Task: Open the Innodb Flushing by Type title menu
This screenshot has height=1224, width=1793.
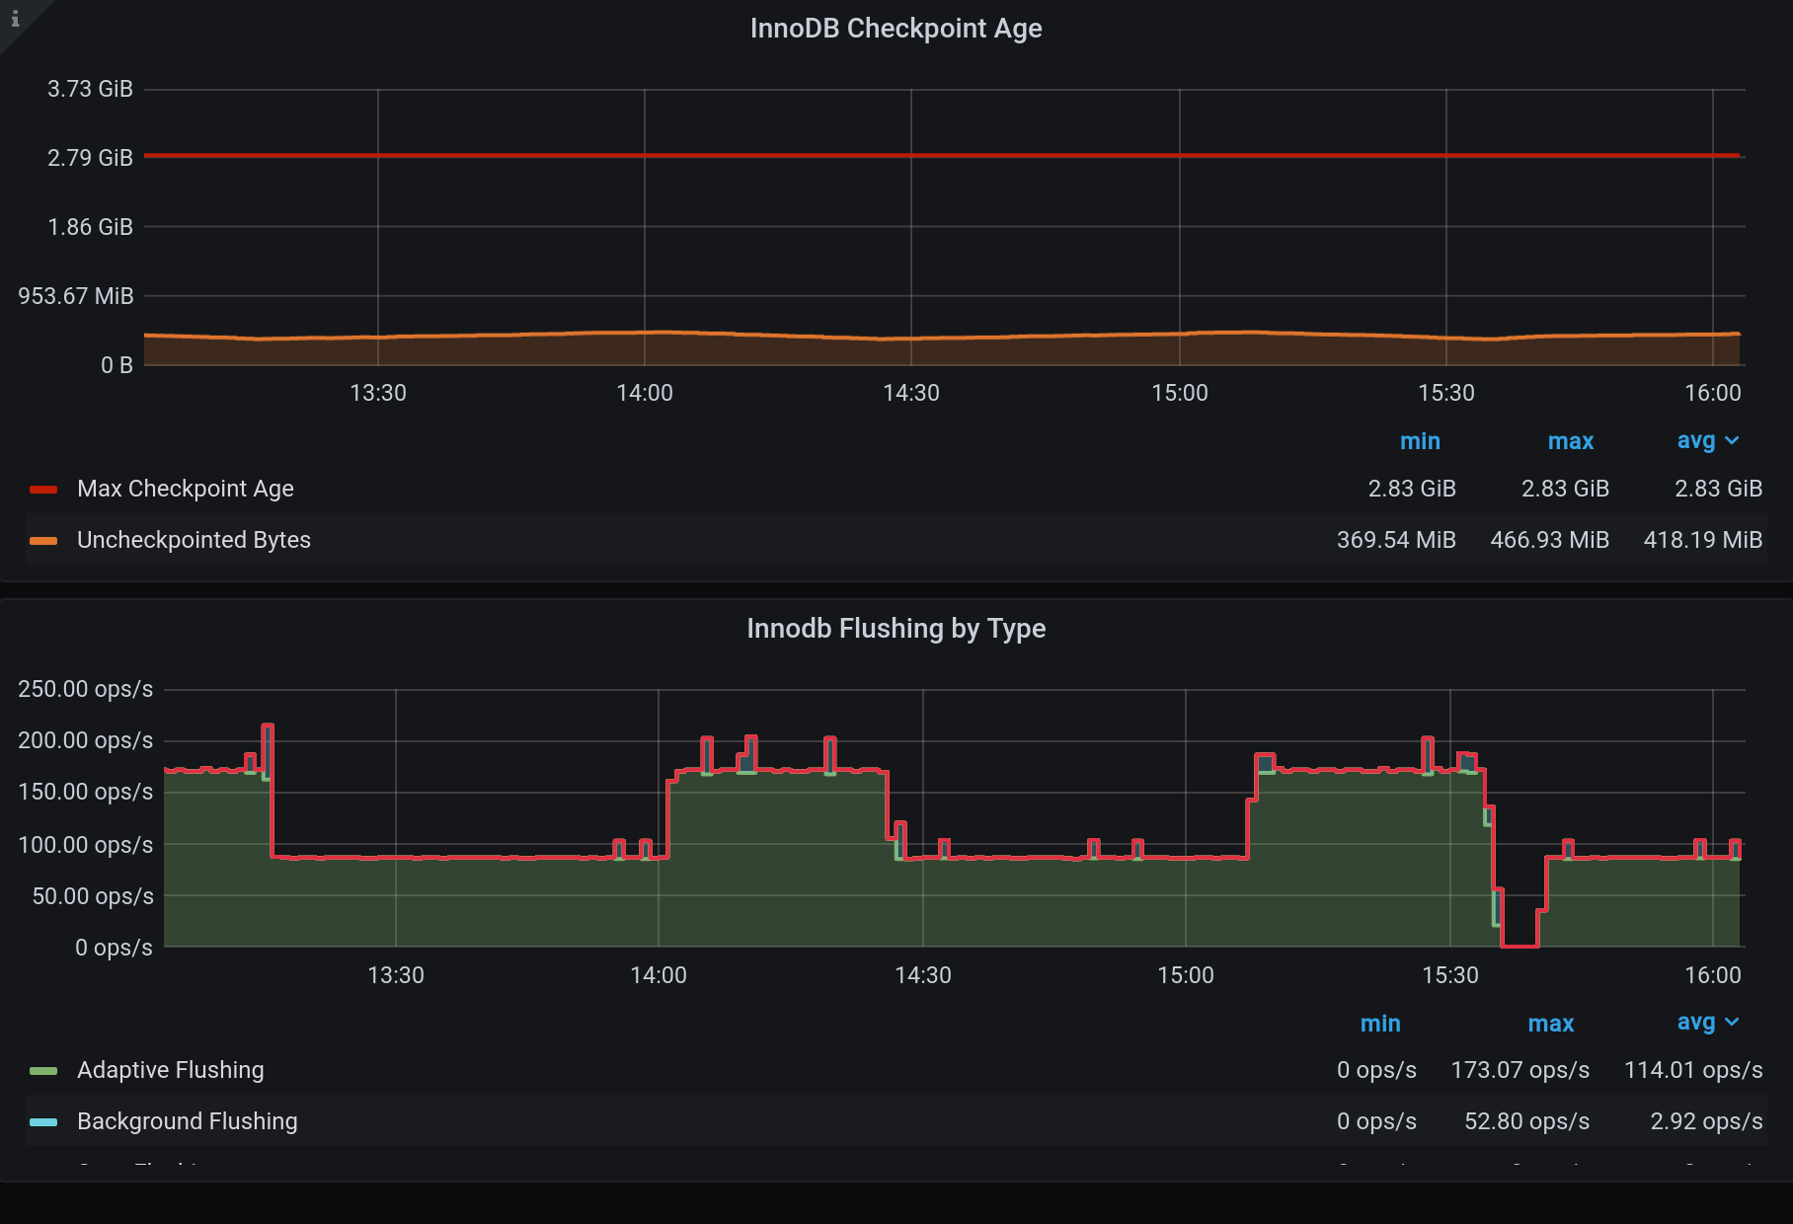Action: (896, 629)
